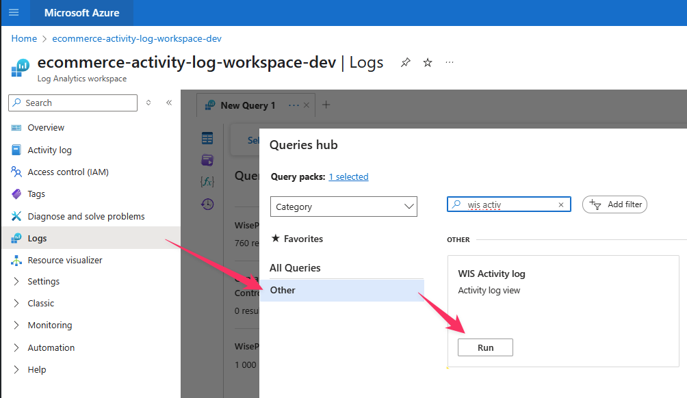Click the OTHER section header
This screenshot has width=687, height=398.
click(x=458, y=239)
